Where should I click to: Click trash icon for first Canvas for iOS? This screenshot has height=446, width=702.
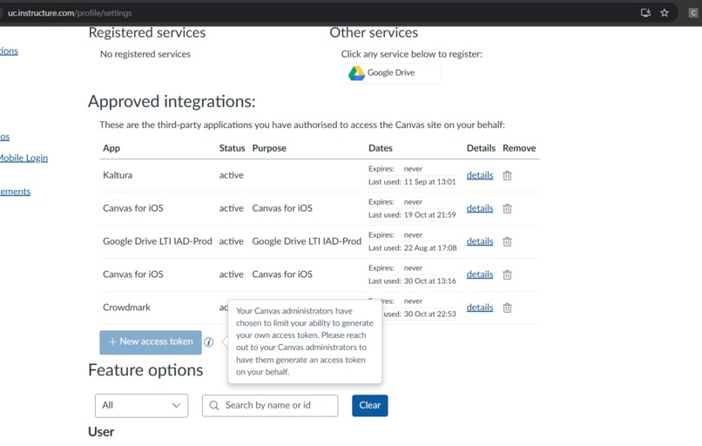pos(507,208)
